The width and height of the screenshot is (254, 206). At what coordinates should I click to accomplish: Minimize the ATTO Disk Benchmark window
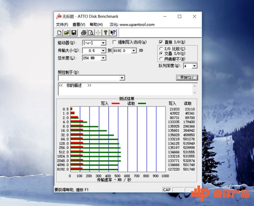click(165, 17)
